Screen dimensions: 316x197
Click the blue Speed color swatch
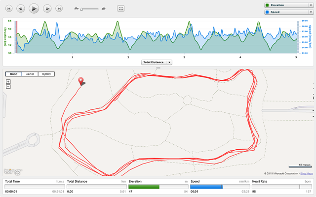point(267,12)
